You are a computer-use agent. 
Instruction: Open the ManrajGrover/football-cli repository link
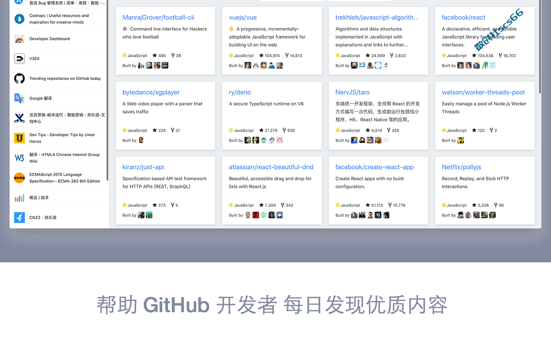[x=158, y=18]
